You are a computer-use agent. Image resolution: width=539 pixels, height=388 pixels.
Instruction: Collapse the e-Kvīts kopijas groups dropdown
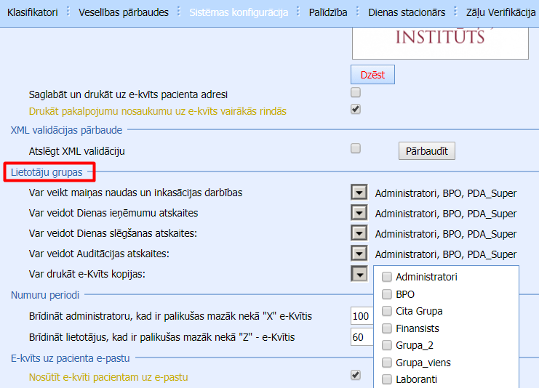[x=359, y=274]
